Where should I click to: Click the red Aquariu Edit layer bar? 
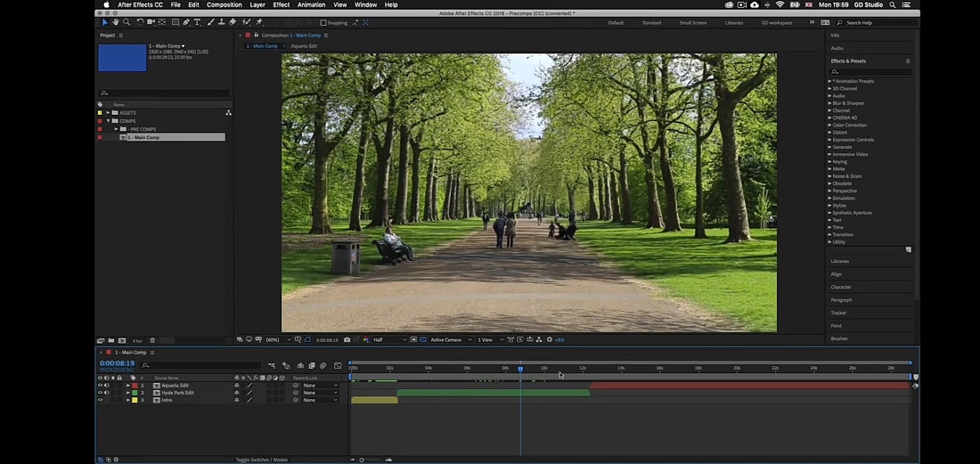(749, 386)
